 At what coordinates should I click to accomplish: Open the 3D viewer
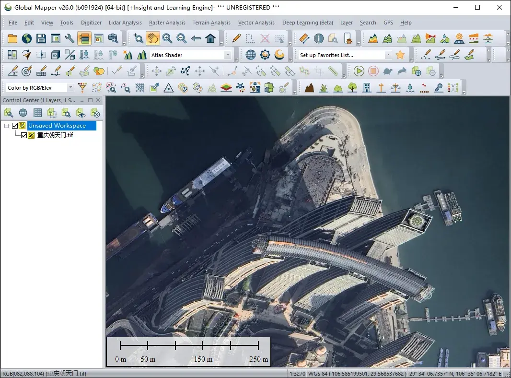tap(56, 55)
